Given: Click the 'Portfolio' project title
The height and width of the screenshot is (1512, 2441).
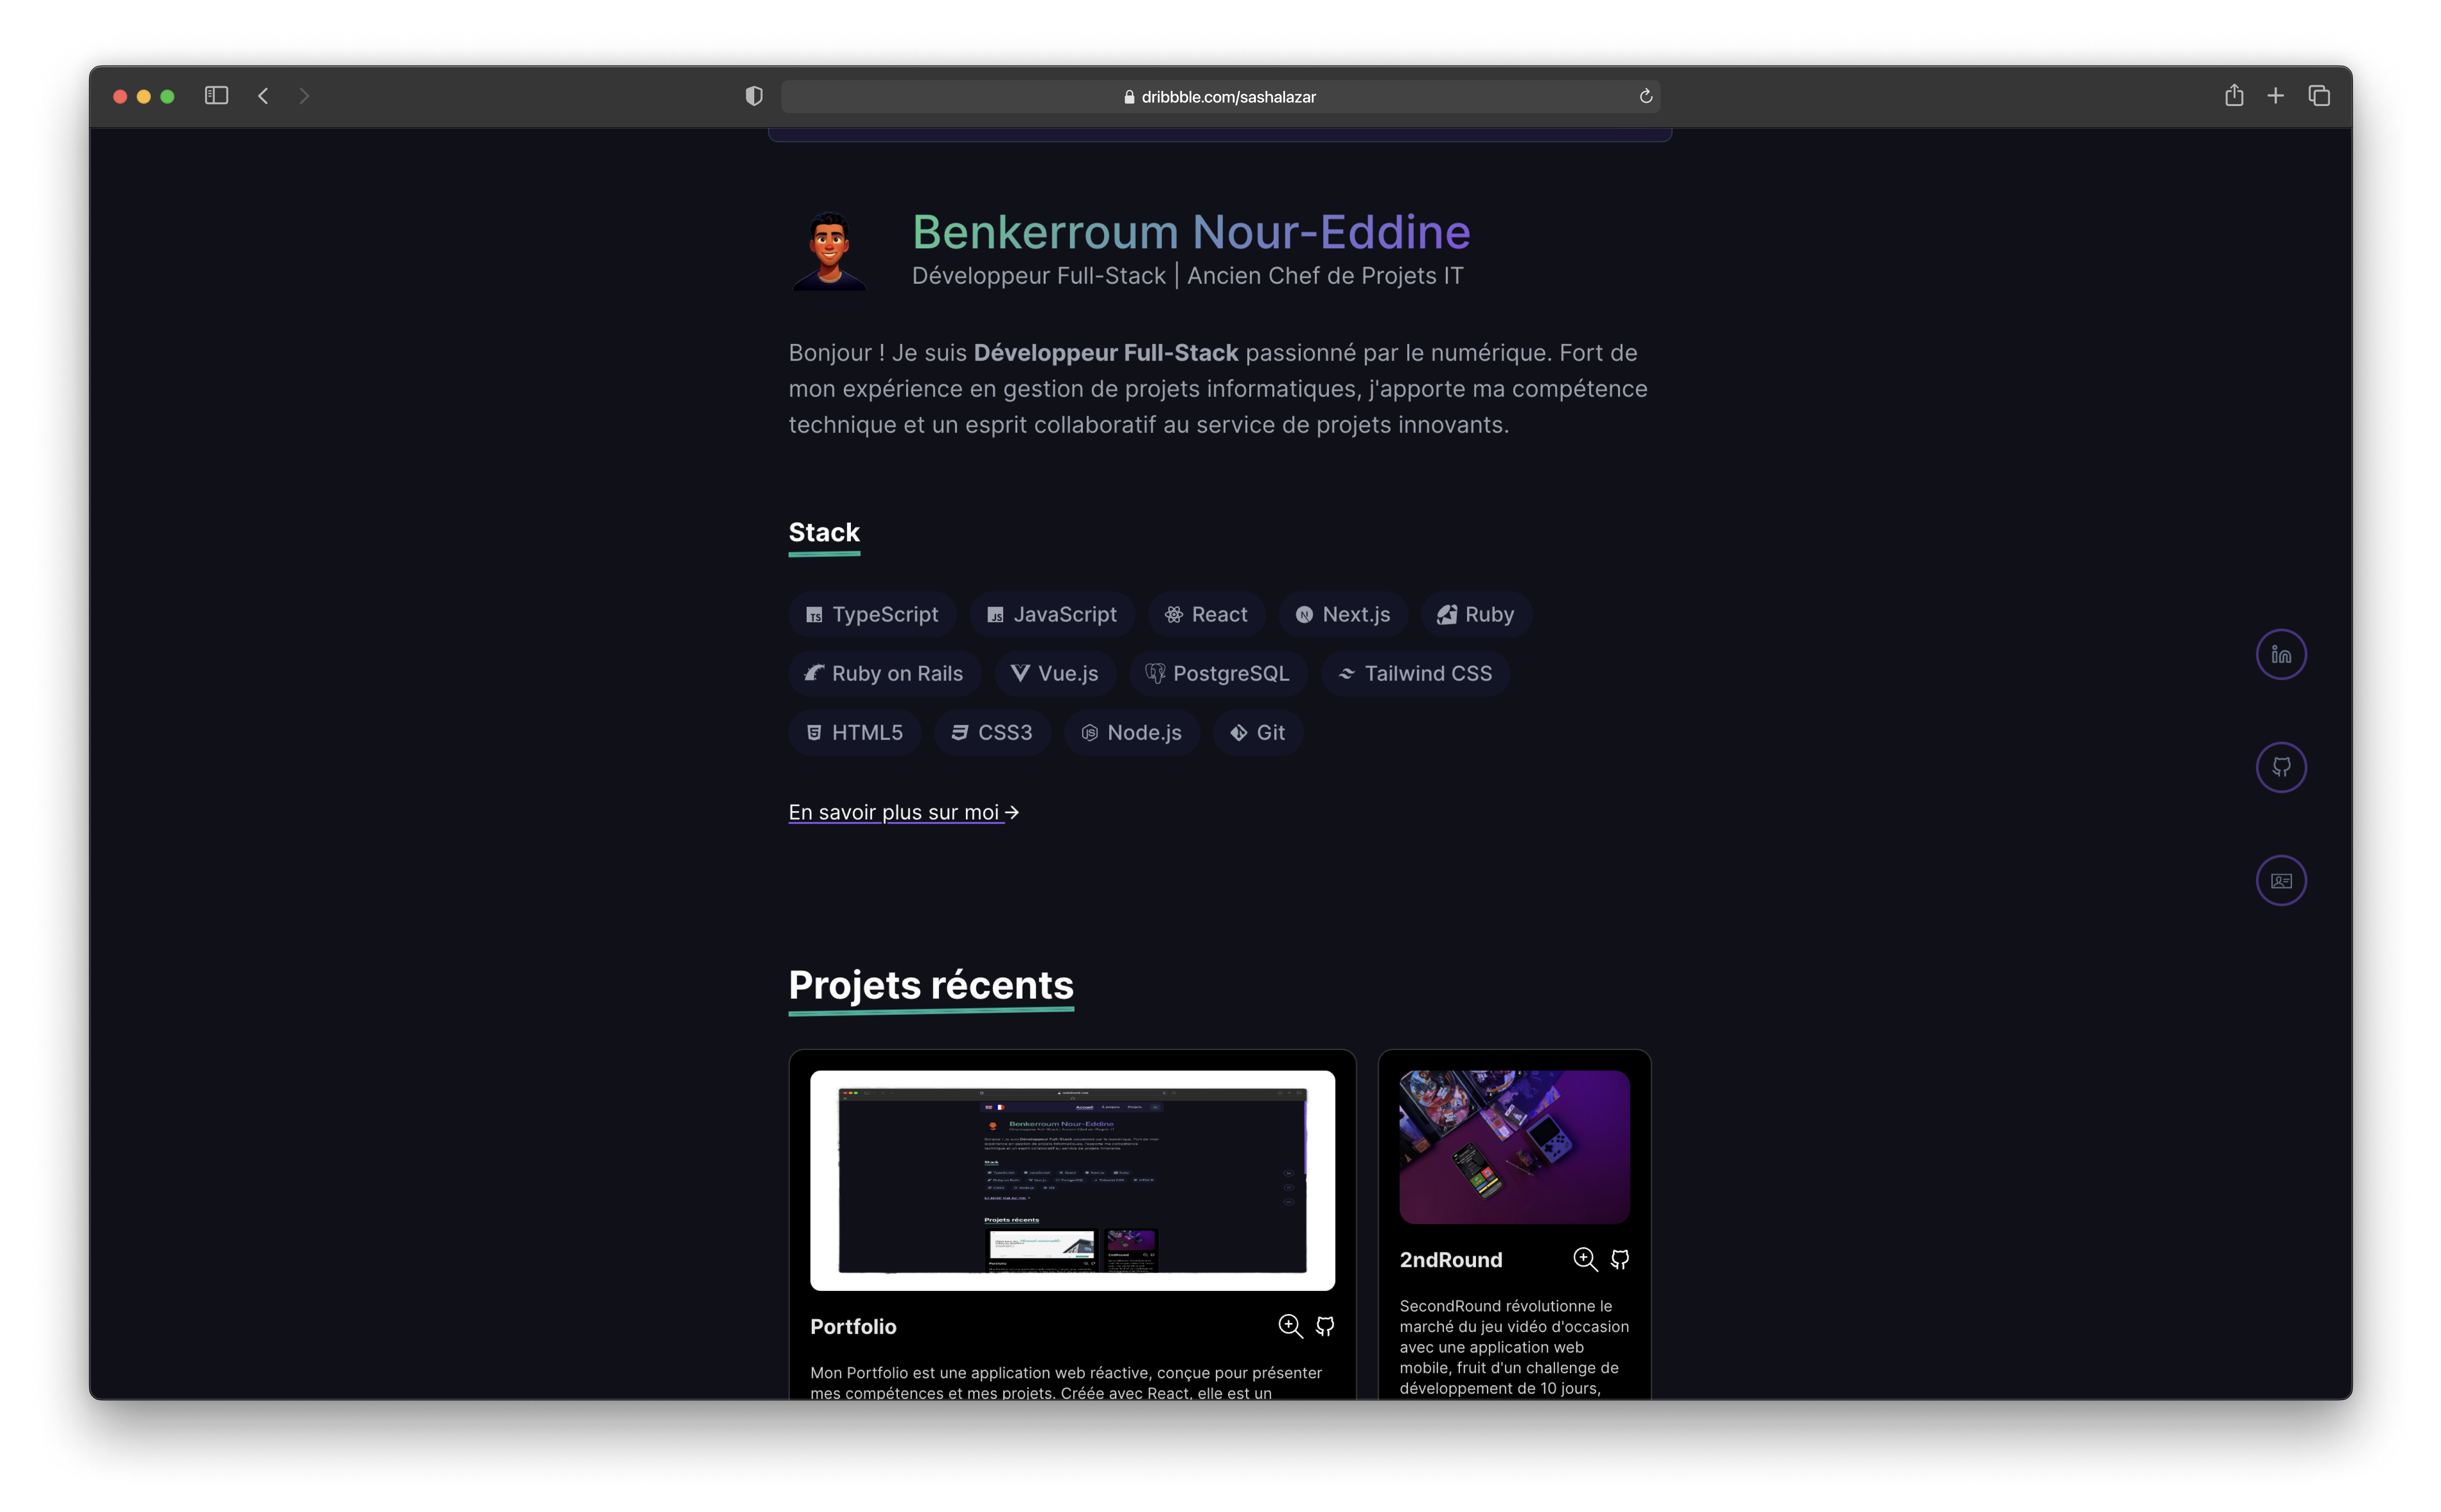Looking at the screenshot, I should 853,1326.
